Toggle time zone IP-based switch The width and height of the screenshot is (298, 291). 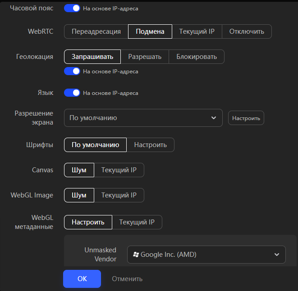tap(72, 8)
